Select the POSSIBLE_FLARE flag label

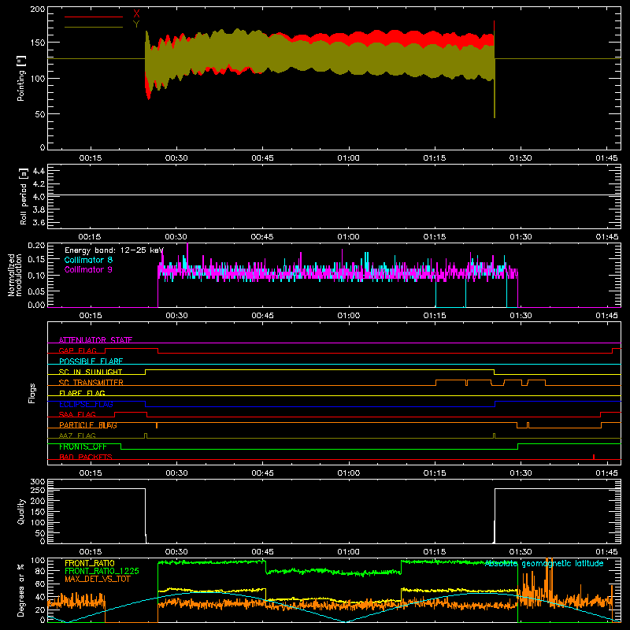(x=91, y=361)
